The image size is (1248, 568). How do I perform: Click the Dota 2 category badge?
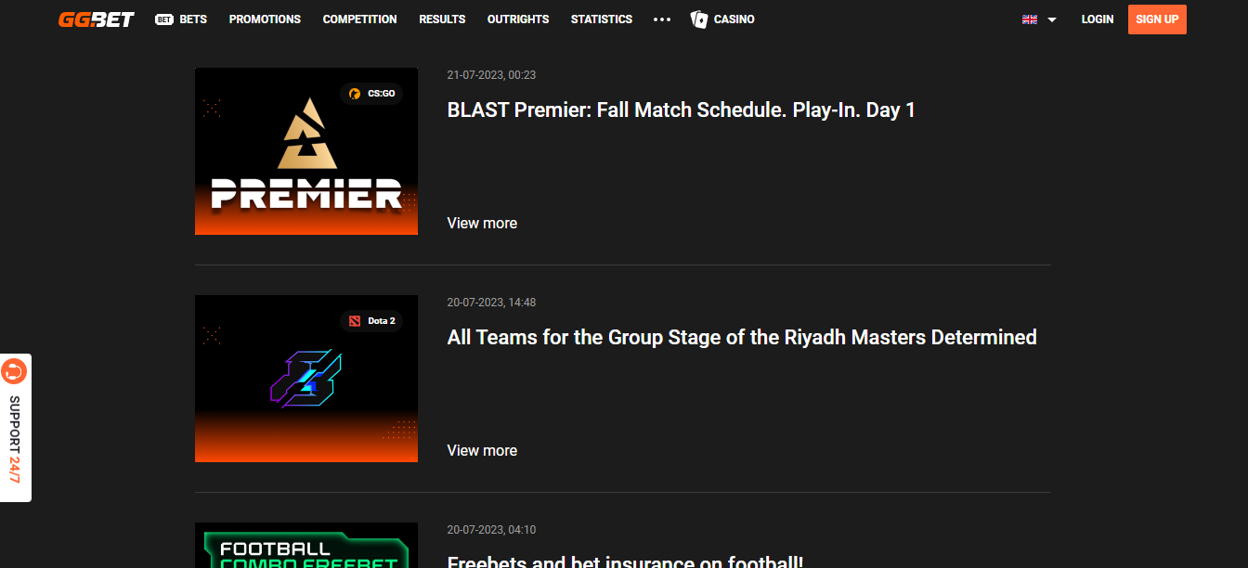371,321
